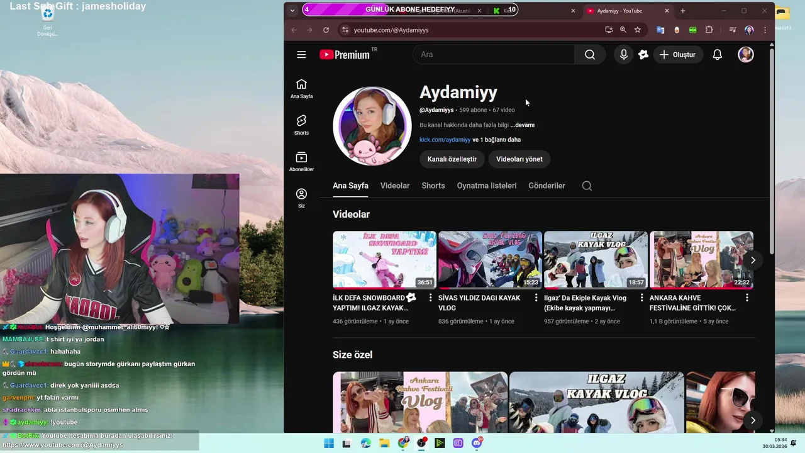805x453 pixels.
Task: Click the site information icon in the address bar
Action: click(x=344, y=30)
